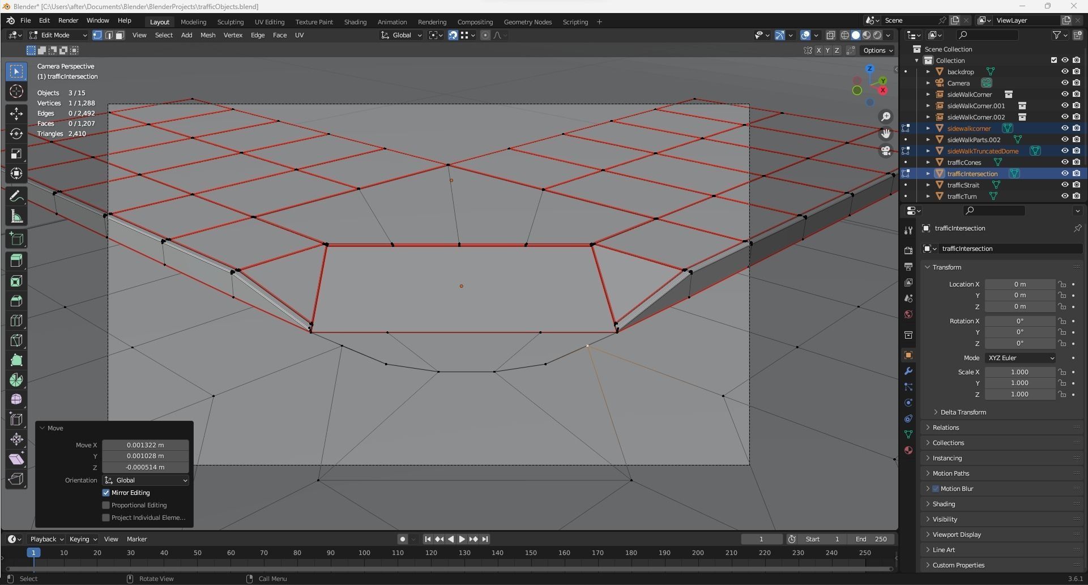Toggle the Motion Blur checkbox
The height and width of the screenshot is (585, 1088).
[x=936, y=489]
